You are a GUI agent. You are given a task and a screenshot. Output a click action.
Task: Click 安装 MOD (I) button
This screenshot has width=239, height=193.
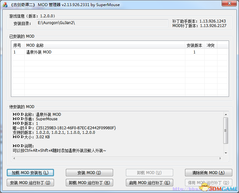click(x=89, y=172)
